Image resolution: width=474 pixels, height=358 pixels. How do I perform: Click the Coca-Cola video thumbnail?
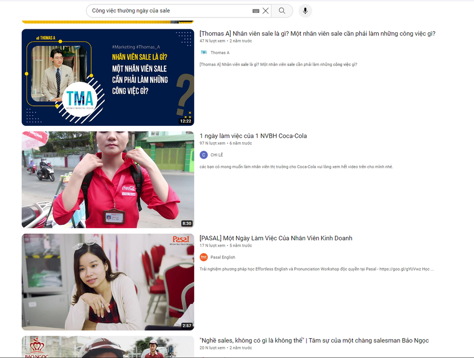point(108,179)
